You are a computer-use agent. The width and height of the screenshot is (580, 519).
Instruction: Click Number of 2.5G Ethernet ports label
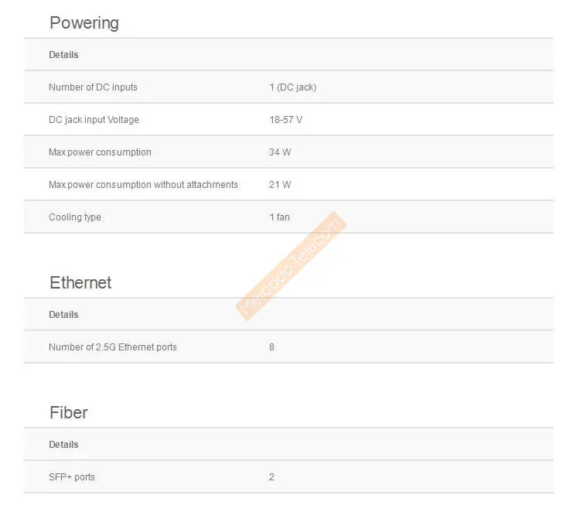(113, 347)
